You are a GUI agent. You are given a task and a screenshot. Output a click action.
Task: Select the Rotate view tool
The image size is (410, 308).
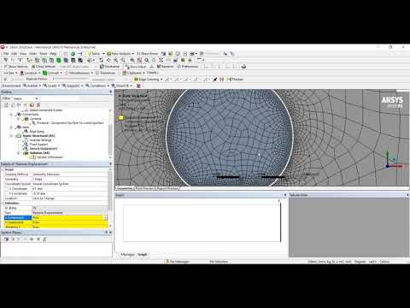pos(101,60)
